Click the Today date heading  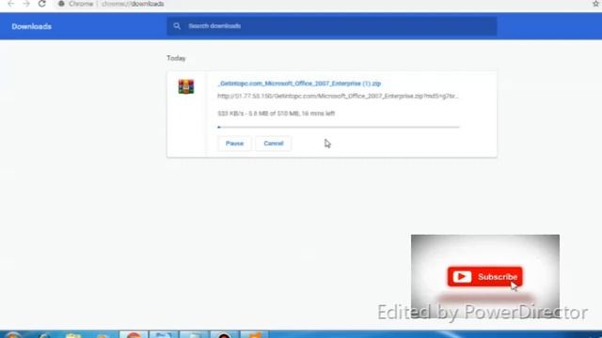click(176, 58)
